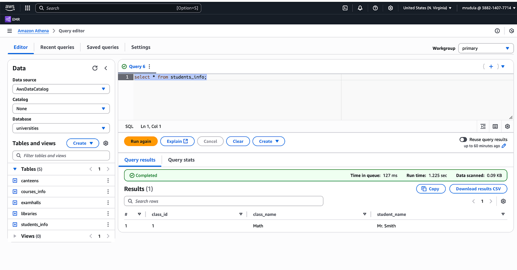Switch to the Recent queries tab

(57, 47)
